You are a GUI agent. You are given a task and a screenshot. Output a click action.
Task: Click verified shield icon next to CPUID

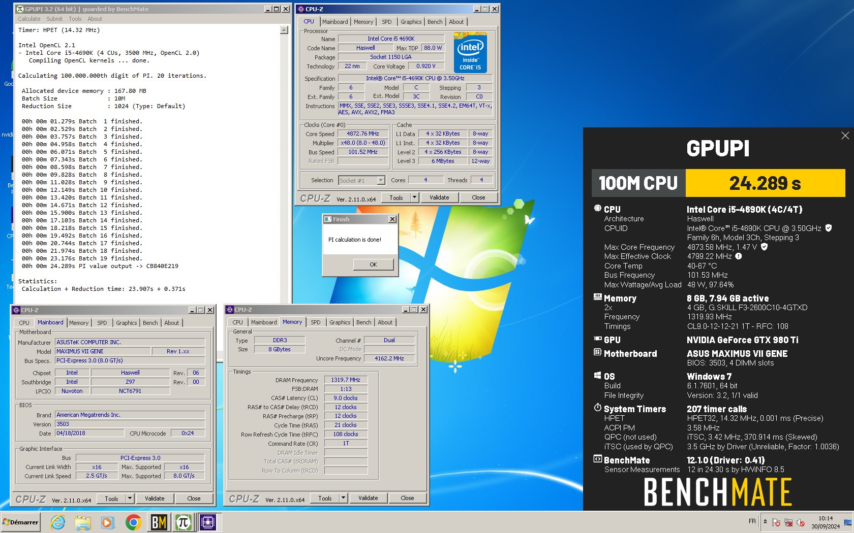[x=829, y=228]
